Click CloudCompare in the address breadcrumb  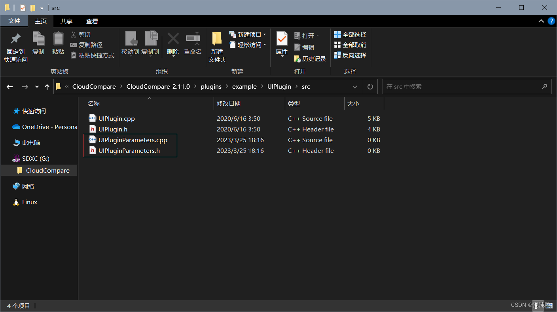[x=94, y=86]
